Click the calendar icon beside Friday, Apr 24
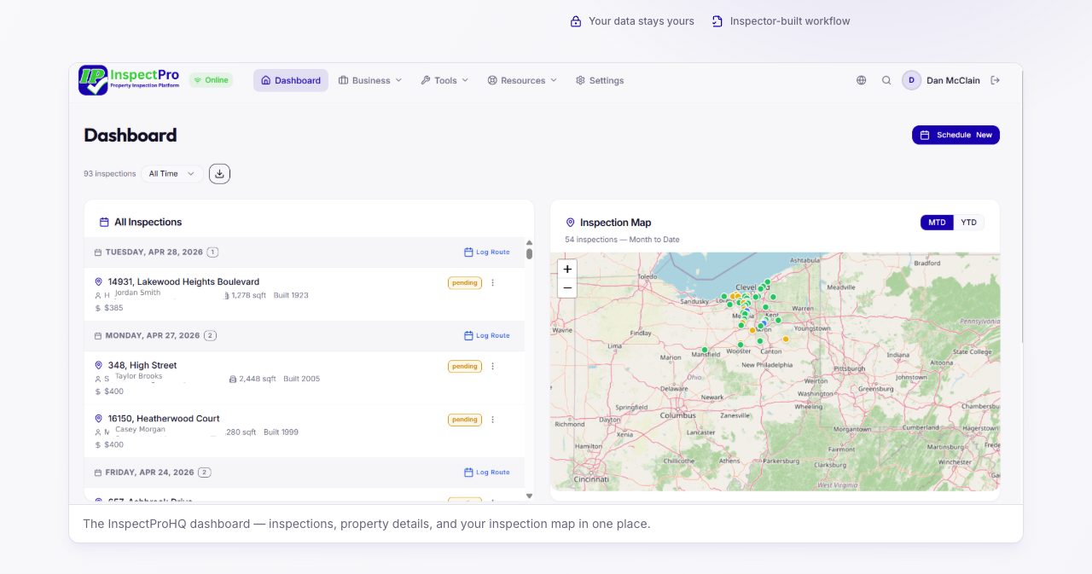This screenshot has height=574, width=1092. point(98,473)
